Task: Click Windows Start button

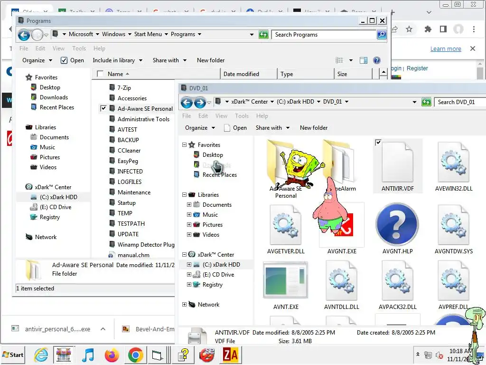Action: pyautogui.click(x=13, y=355)
